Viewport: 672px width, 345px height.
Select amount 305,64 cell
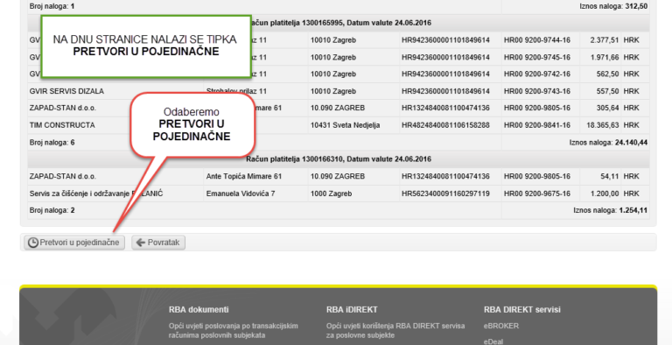pos(608,108)
